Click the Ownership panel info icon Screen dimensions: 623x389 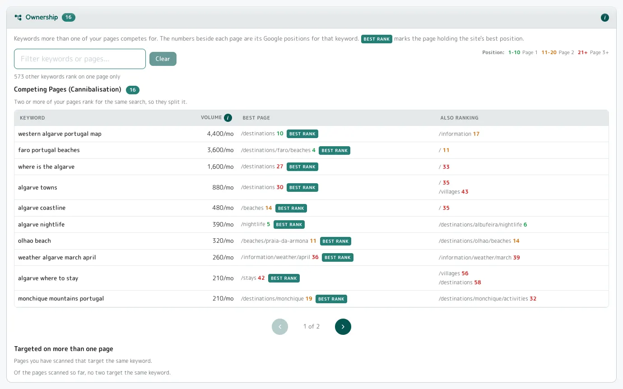(605, 18)
